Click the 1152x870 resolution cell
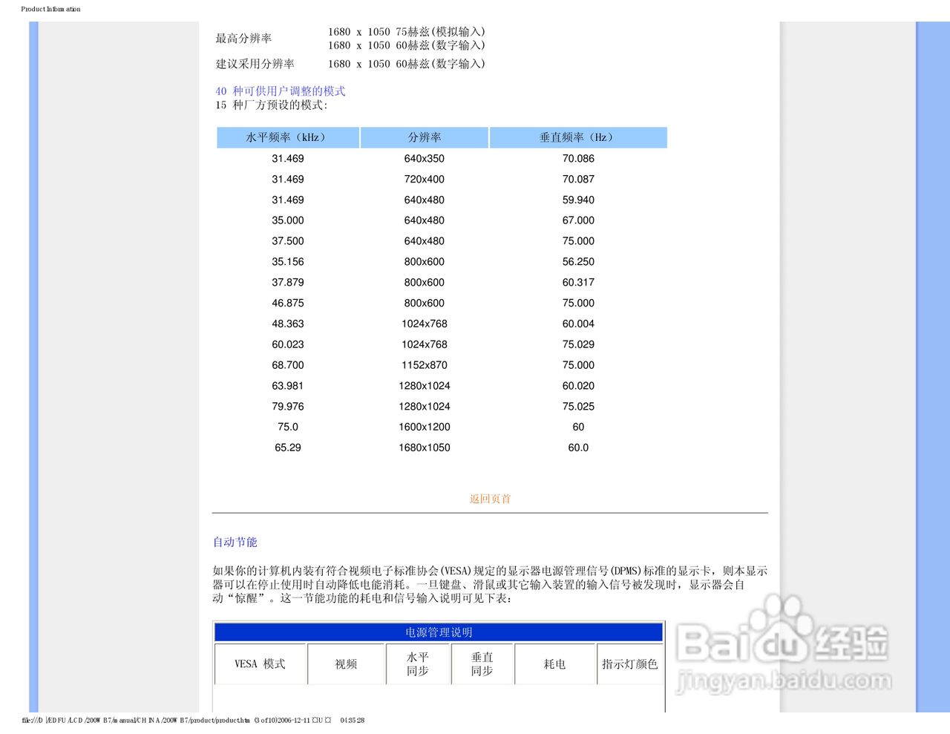The width and height of the screenshot is (950, 734). 425,365
